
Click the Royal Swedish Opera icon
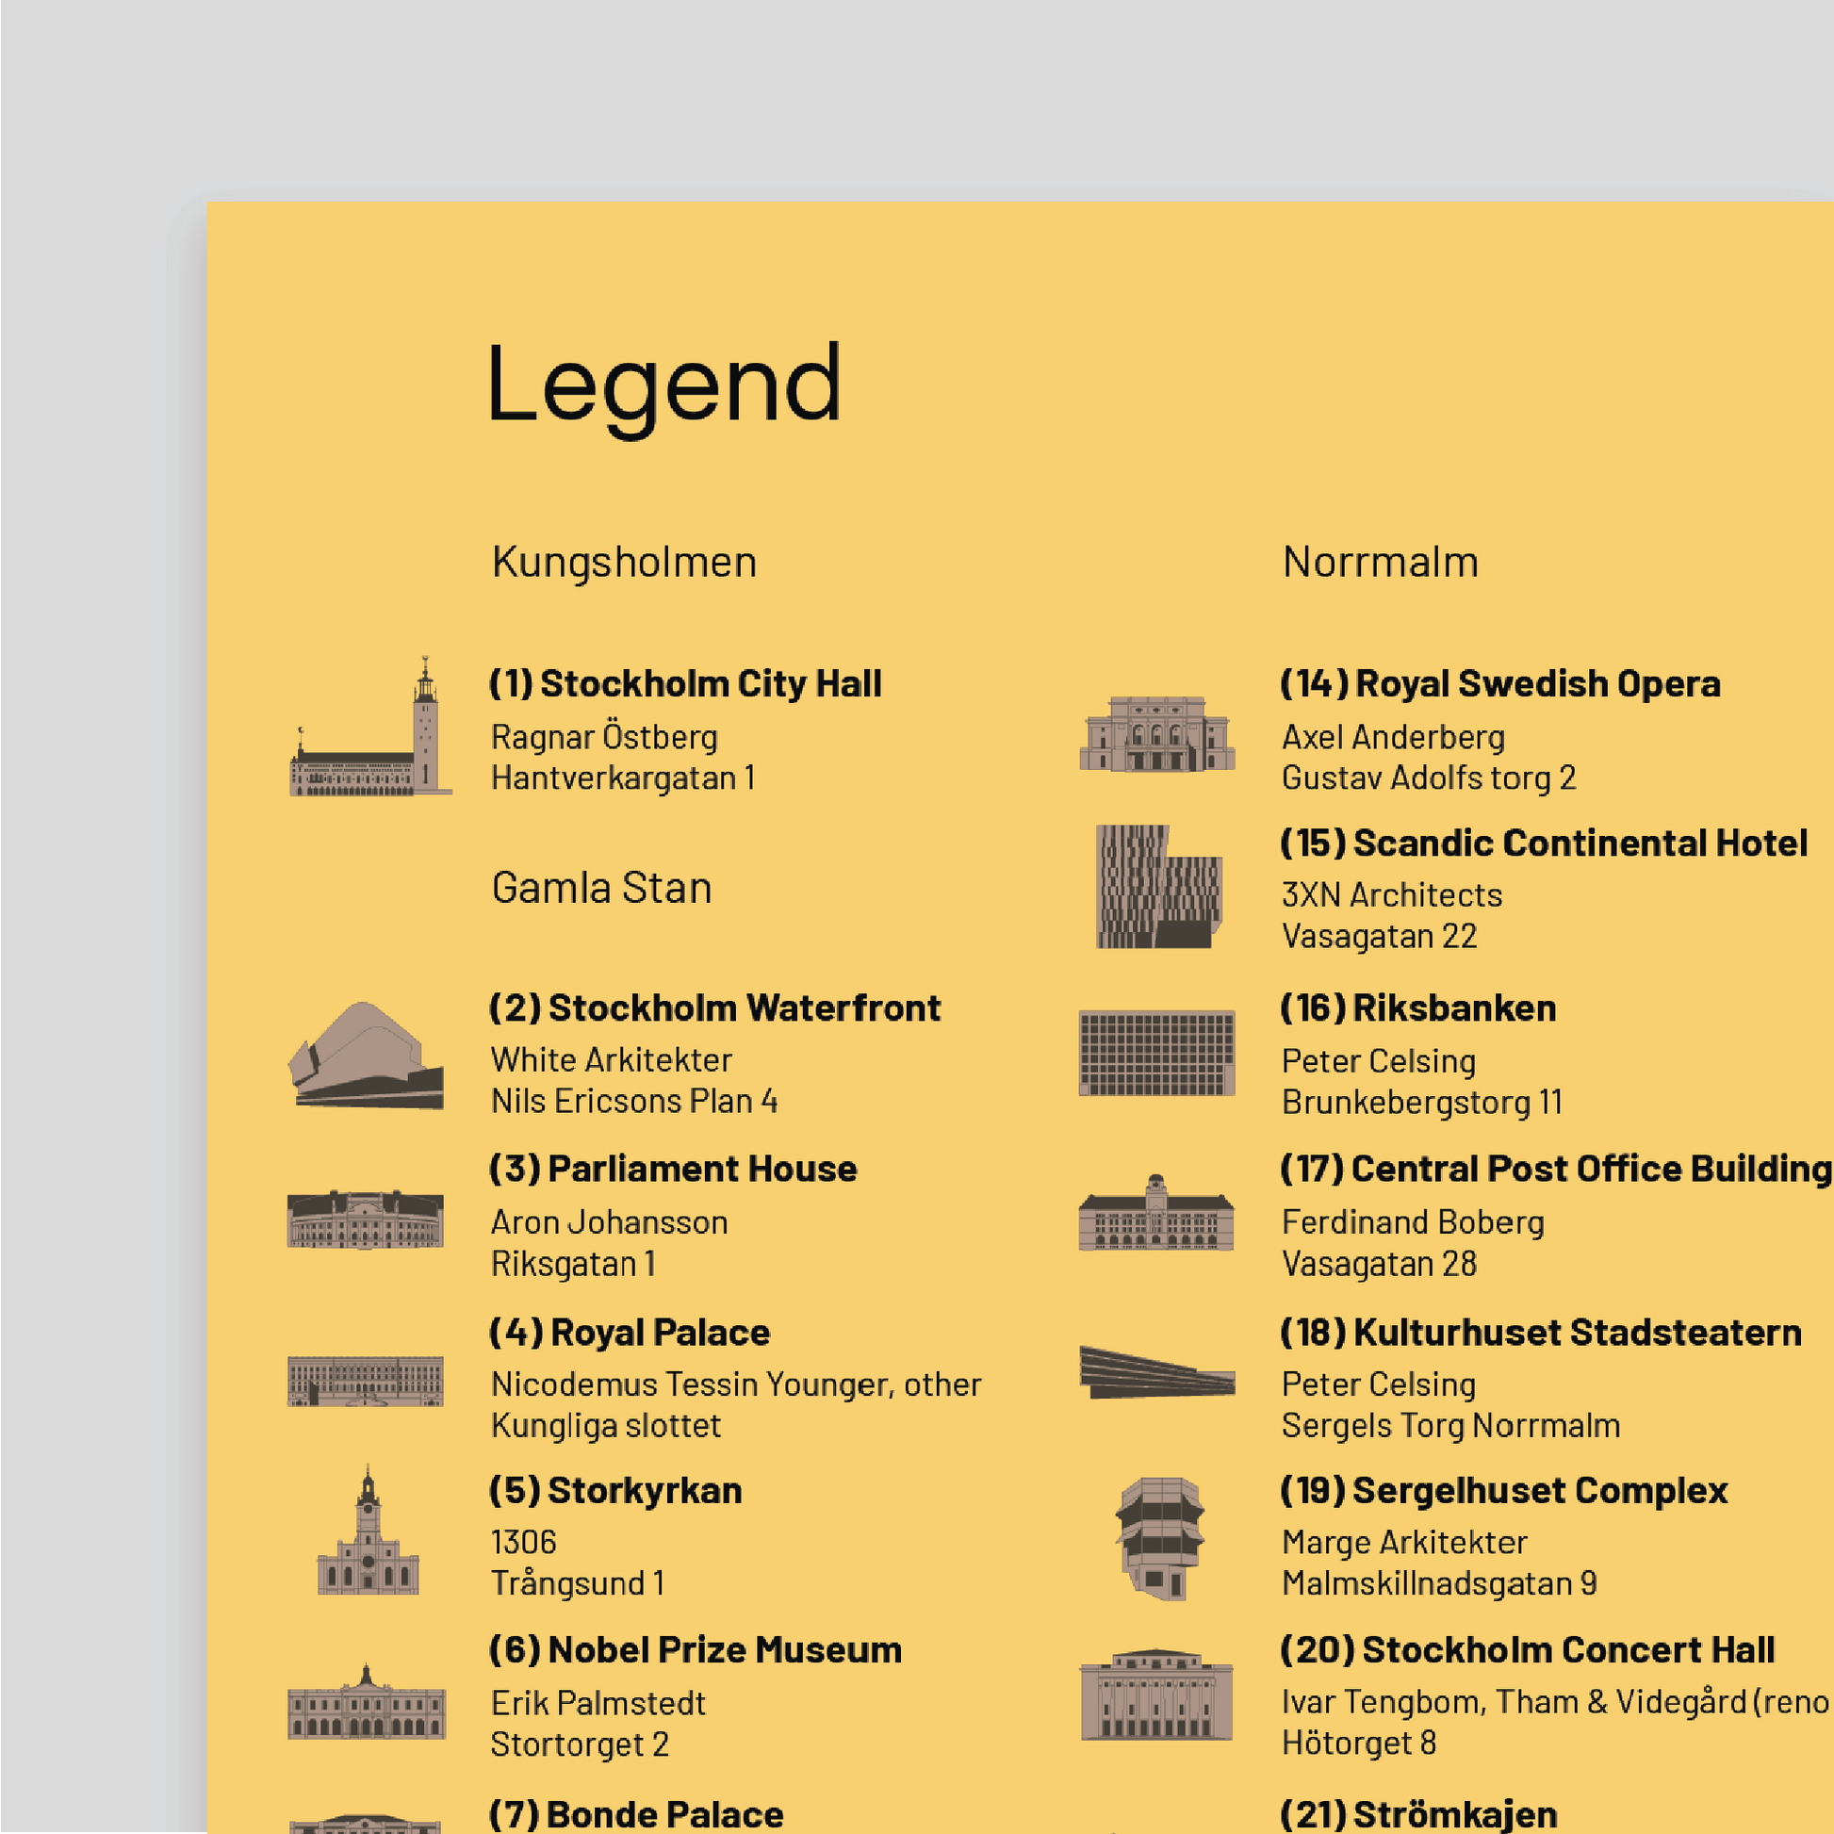[1156, 733]
